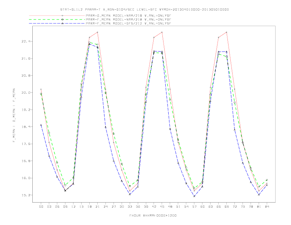Click x-axis forecast hour label 63
The height and width of the screenshot is (225, 291).
click(211, 207)
